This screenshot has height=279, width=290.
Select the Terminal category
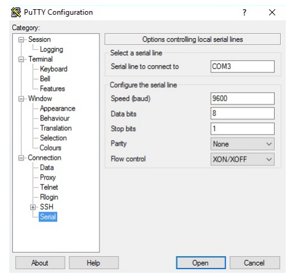coord(41,59)
